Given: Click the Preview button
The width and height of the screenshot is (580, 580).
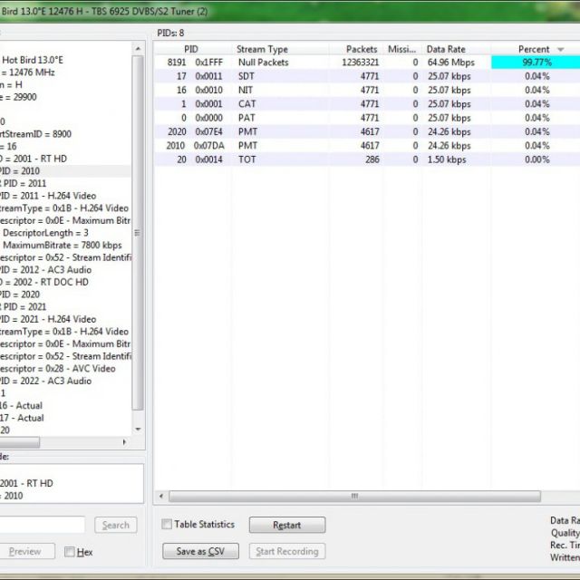Looking at the screenshot, I should coord(25,551).
